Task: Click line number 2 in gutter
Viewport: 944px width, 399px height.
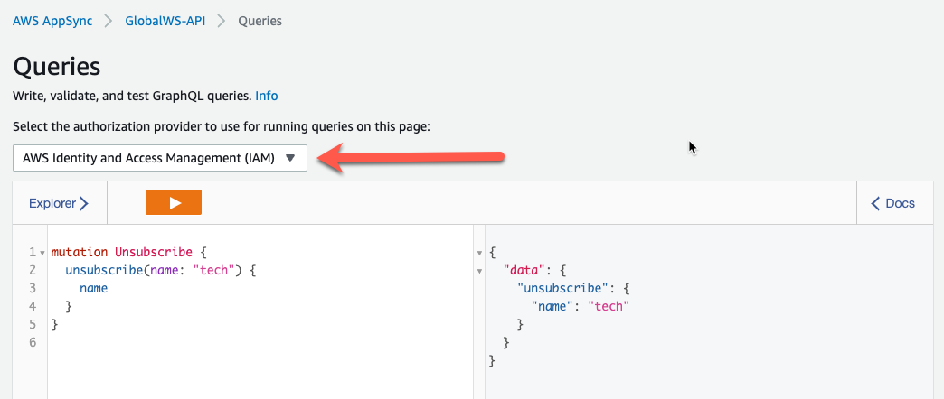Action: [x=33, y=271]
